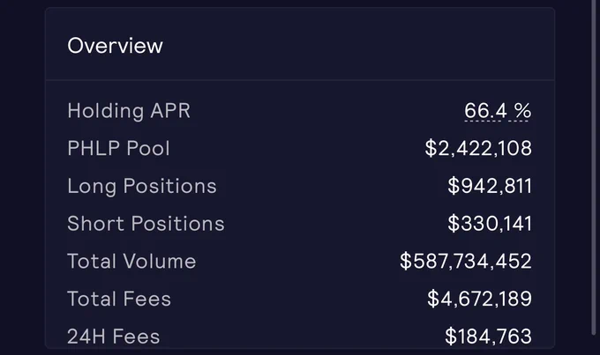The height and width of the screenshot is (355, 600).
Task: Select the Holding APR label
Action: click(x=129, y=111)
